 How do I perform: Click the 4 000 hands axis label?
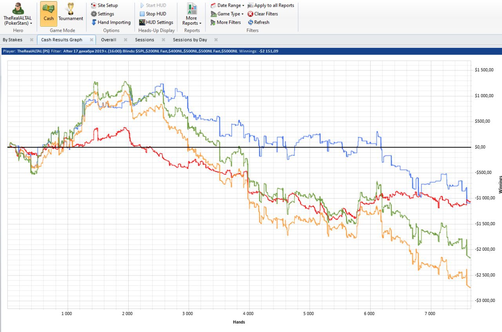click(248, 314)
